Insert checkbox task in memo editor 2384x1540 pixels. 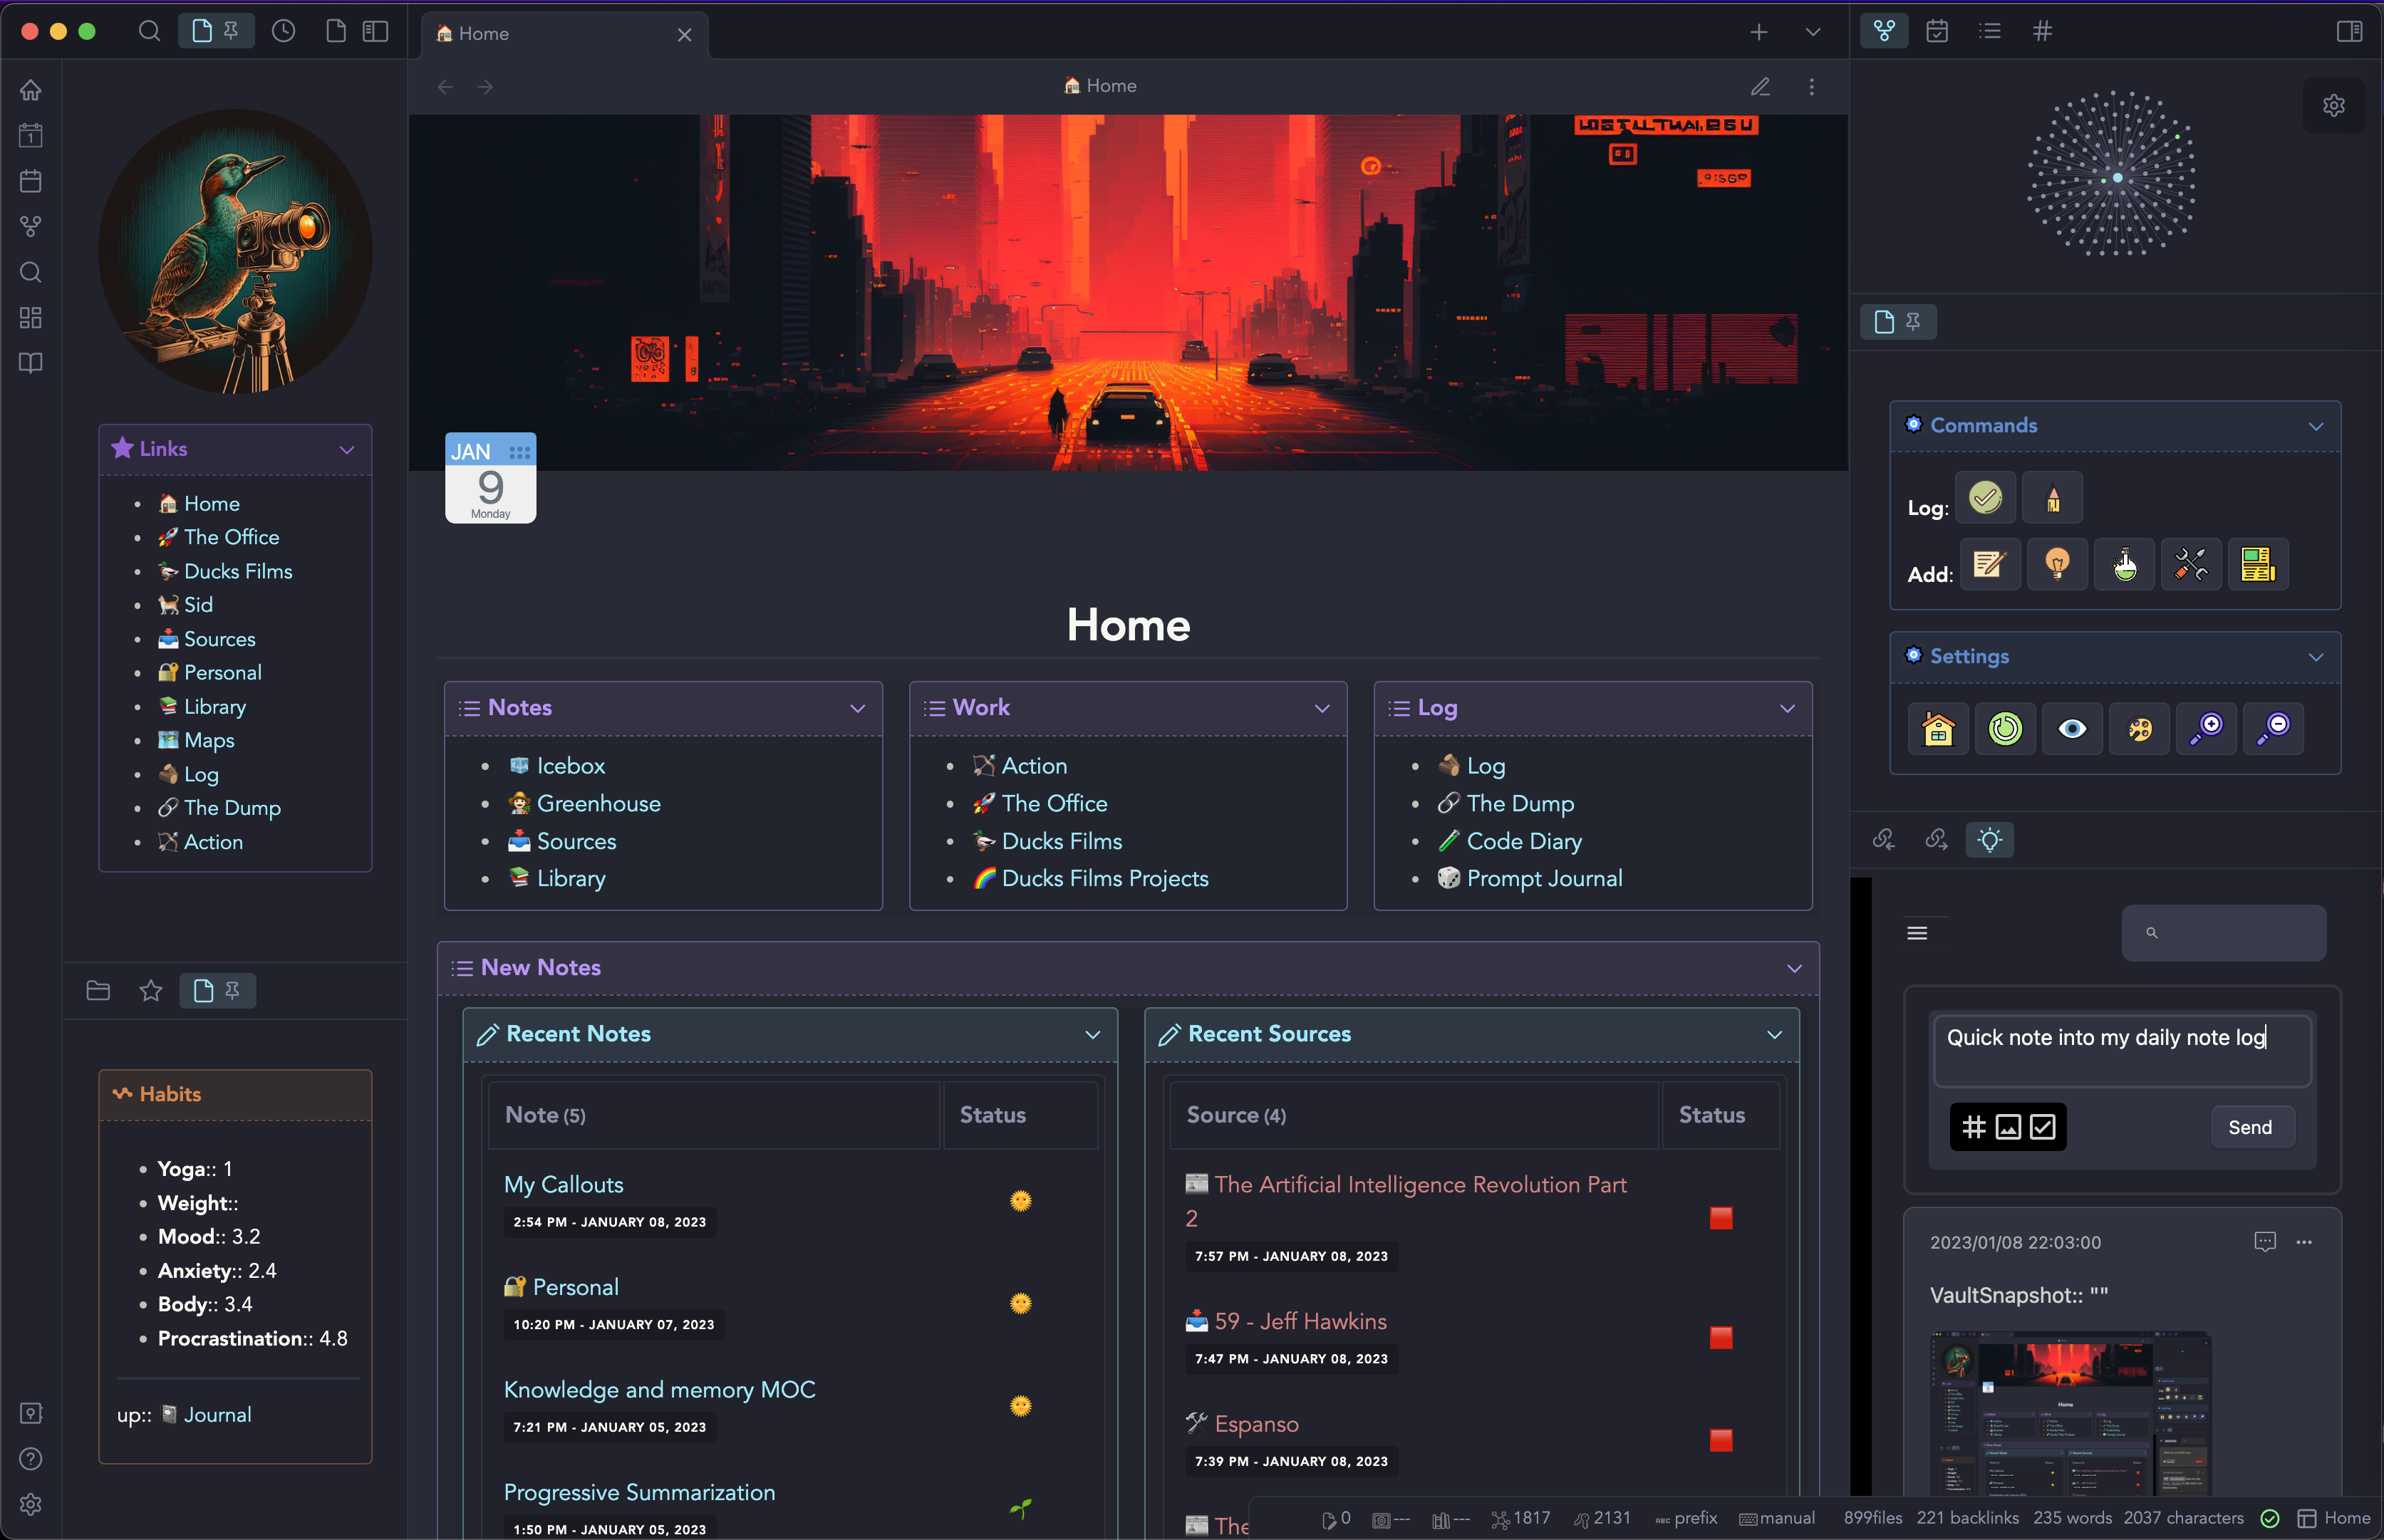click(2042, 1127)
